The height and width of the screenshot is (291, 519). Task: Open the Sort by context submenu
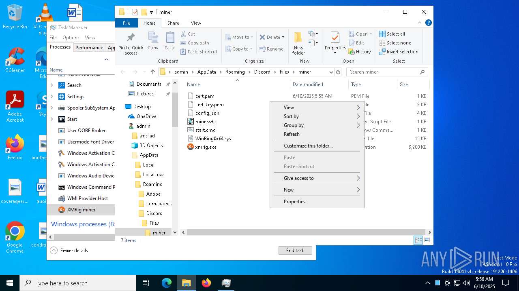[x=317, y=116]
